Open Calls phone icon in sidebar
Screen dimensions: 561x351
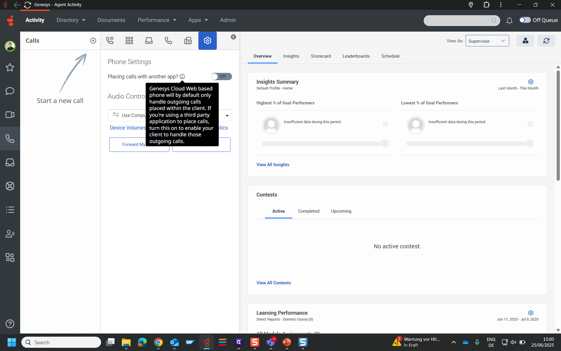pos(10,138)
